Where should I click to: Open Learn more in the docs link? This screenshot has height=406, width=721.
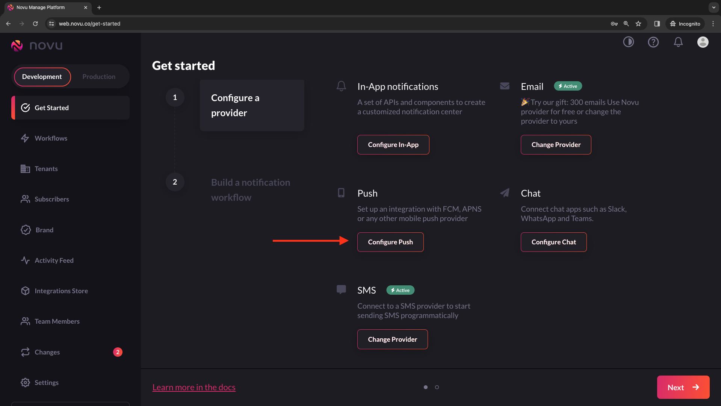[x=194, y=387]
